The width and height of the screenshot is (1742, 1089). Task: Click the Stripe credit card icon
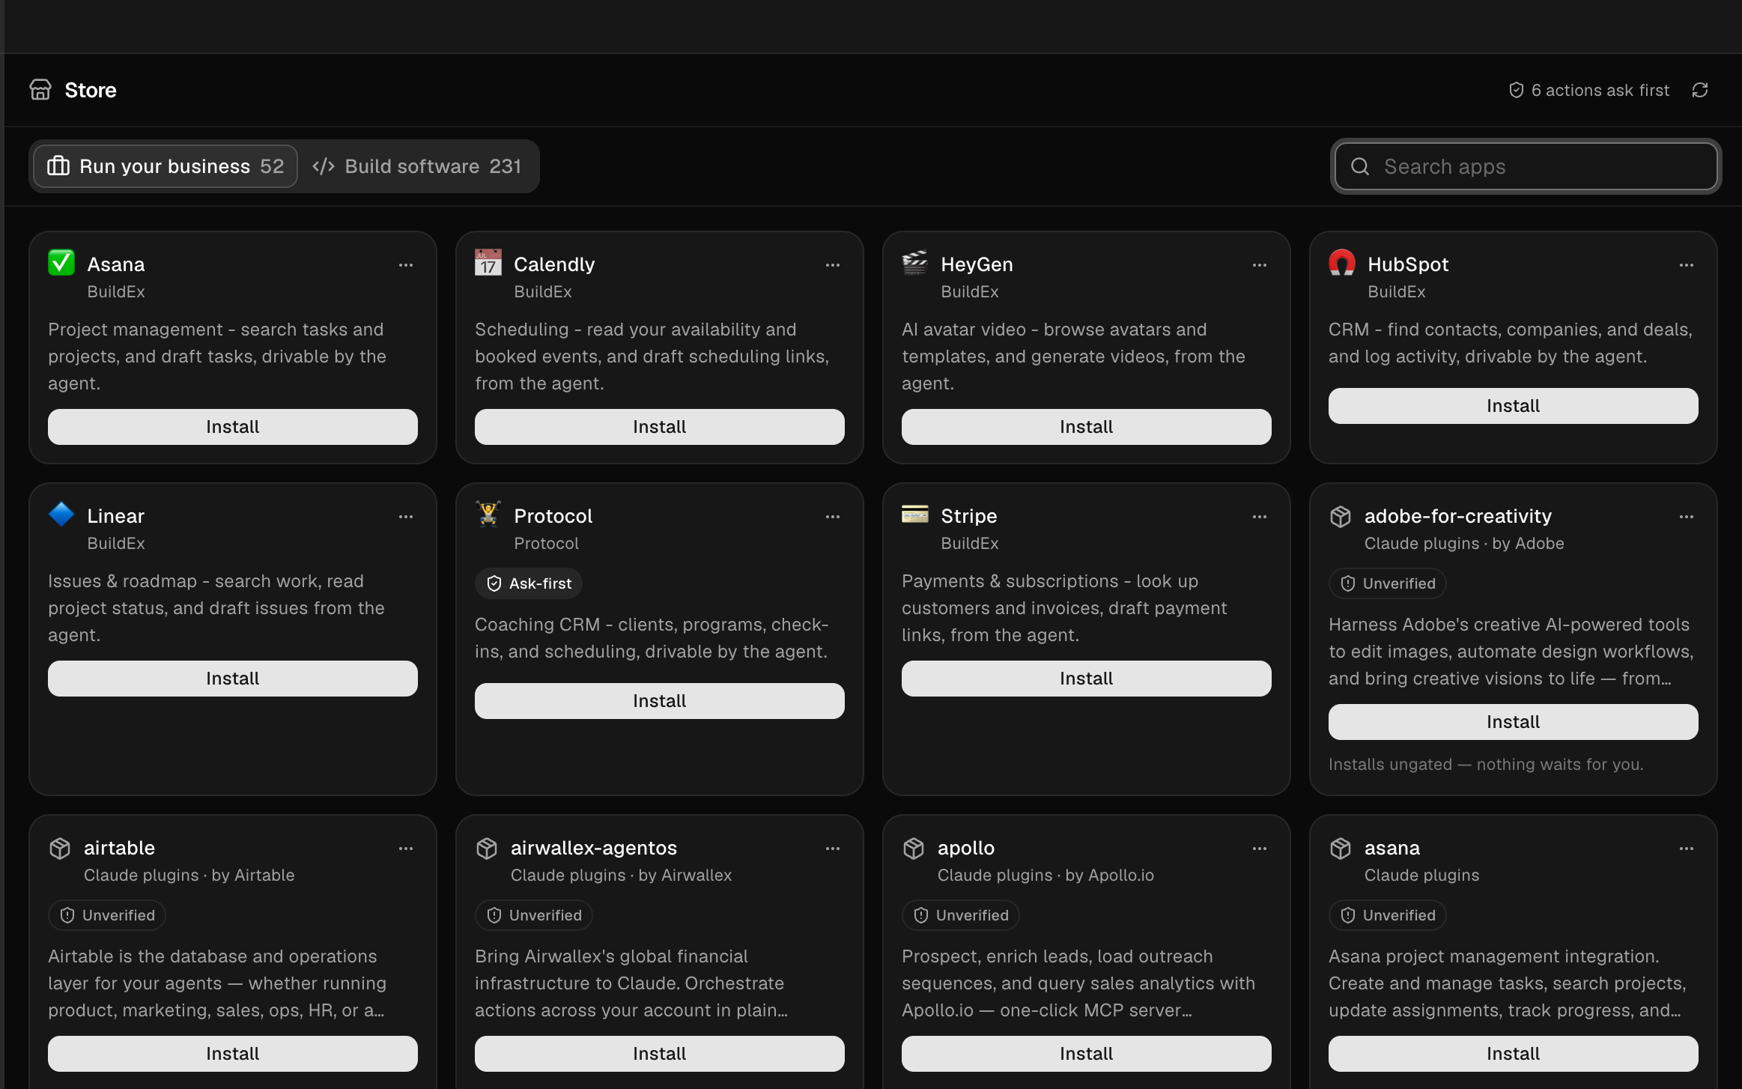[915, 515]
